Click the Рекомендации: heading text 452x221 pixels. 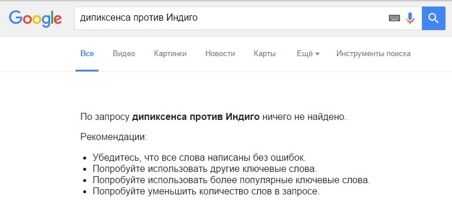coord(113,136)
